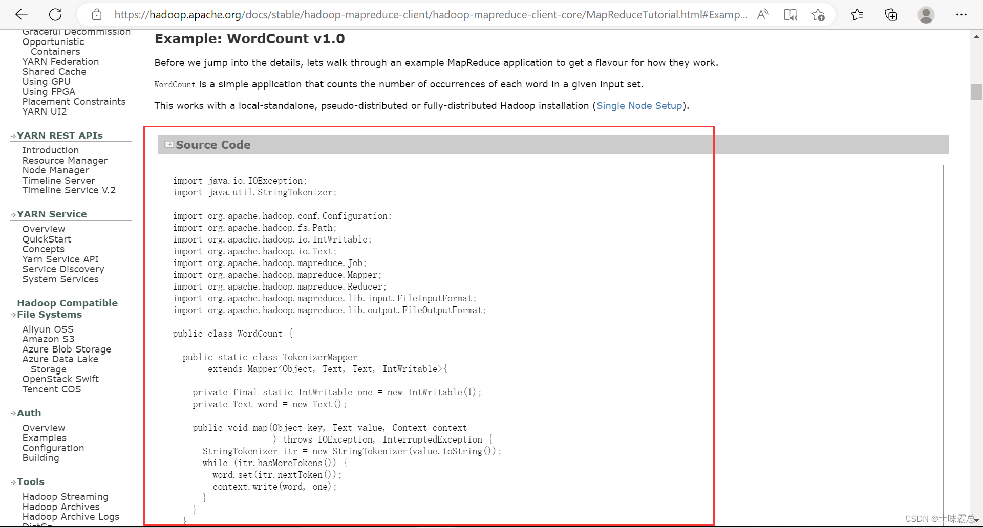The height and width of the screenshot is (528, 983).
Task: Add this page to favorites
Action: pos(818,14)
